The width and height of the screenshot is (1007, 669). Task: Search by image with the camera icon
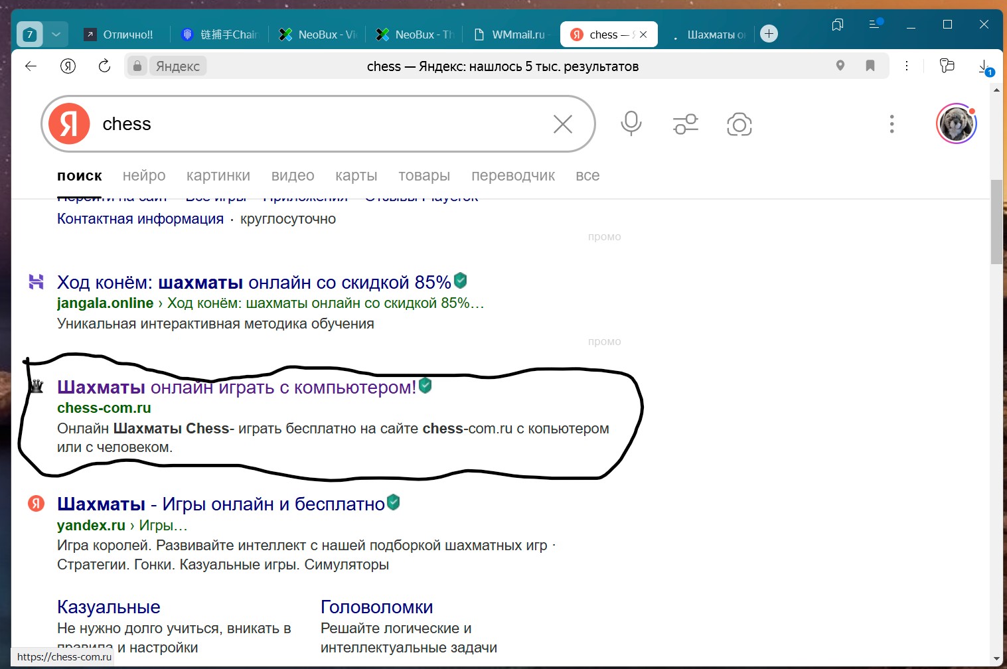coord(739,124)
